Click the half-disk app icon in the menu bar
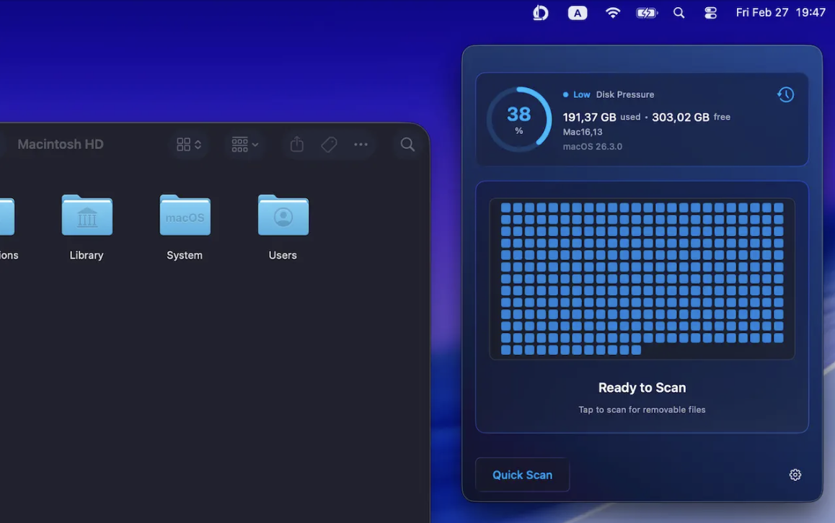The image size is (835, 523). click(540, 12)
